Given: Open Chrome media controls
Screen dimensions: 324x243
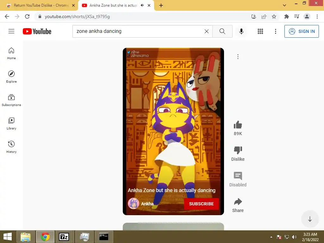Looking at the screenshot, I should pos(296,16).
